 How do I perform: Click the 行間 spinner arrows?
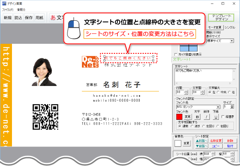click(186, 92)
